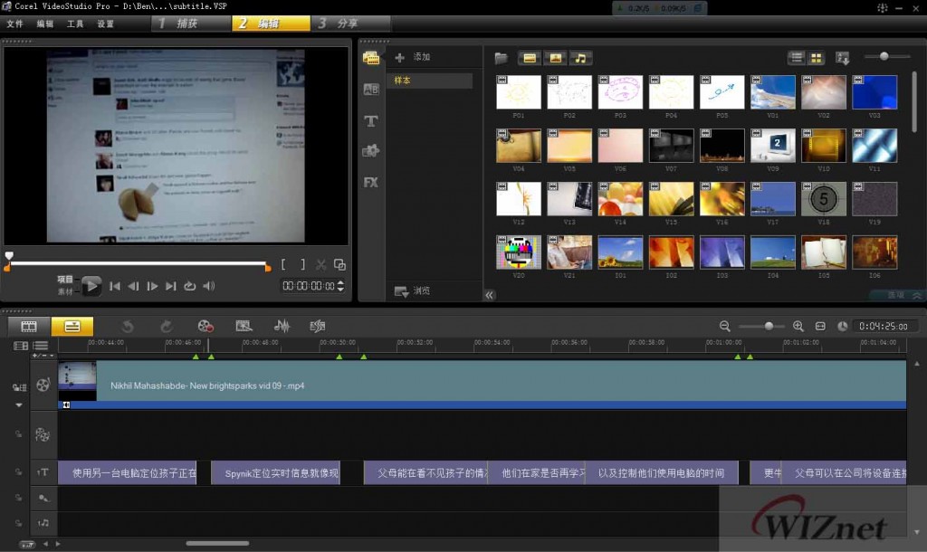927x552 pixels.
Task: Open the Transitions (AB) library
Action: [x=370, y=89]
